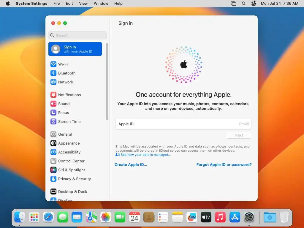Open Focus settings
This screenshot has width=304, height=228.
(75, 113)
